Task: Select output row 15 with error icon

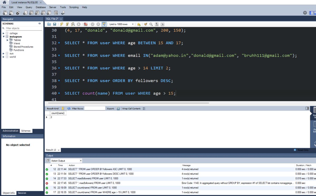Action: [x=180, y=183]
